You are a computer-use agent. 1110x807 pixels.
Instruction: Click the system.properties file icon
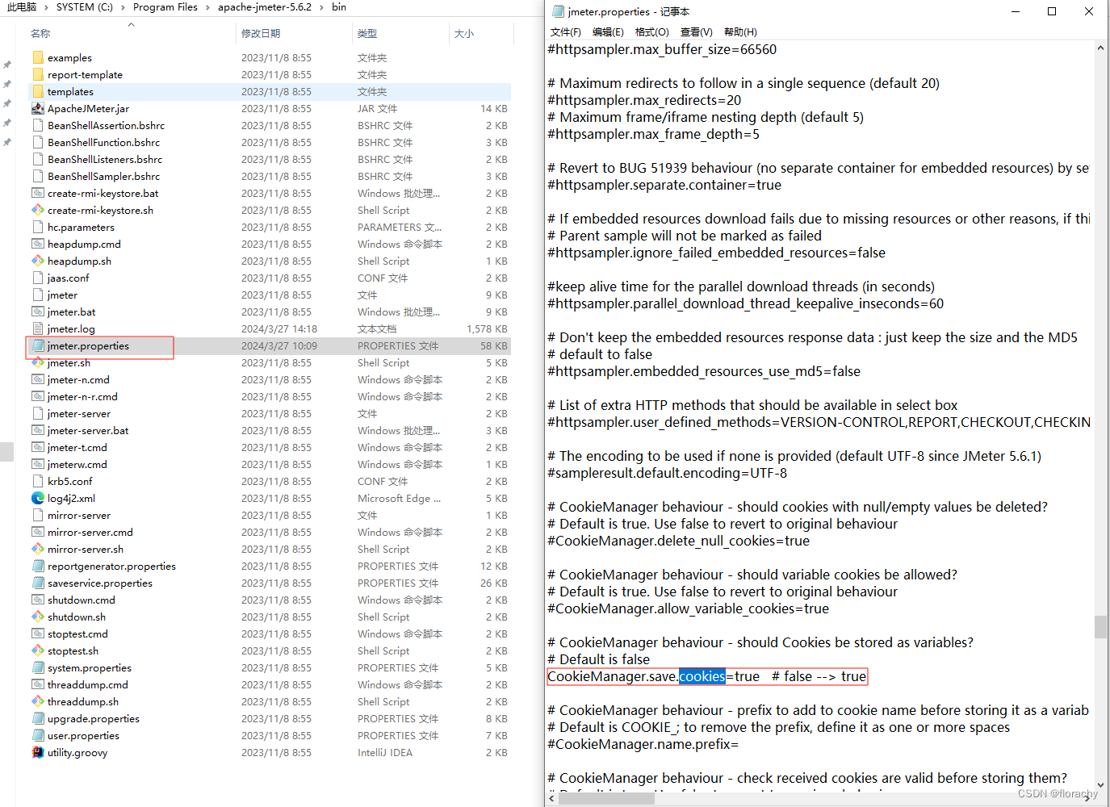click(38, 668)
